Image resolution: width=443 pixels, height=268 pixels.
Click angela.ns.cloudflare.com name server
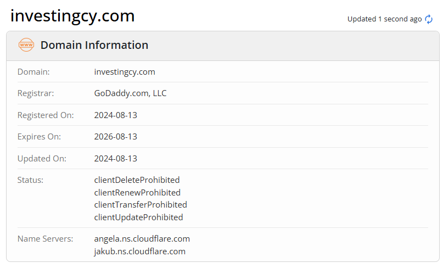pos(142,239)
